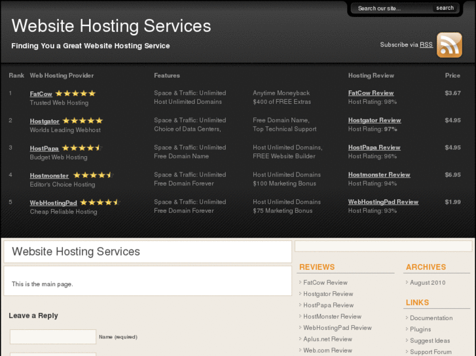Open the RSS subscribe link
476x356 pixels.
426,45
